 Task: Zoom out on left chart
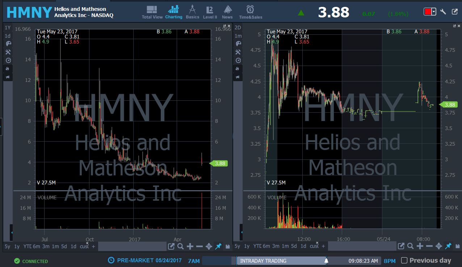tap(199, 246)
